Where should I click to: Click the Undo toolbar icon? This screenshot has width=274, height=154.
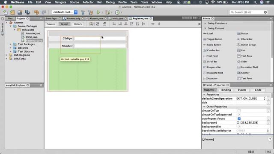[x=36, y=12]
